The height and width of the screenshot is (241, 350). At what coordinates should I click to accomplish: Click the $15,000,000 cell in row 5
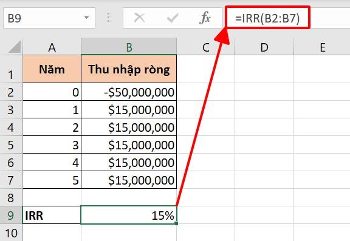(129, 144)
